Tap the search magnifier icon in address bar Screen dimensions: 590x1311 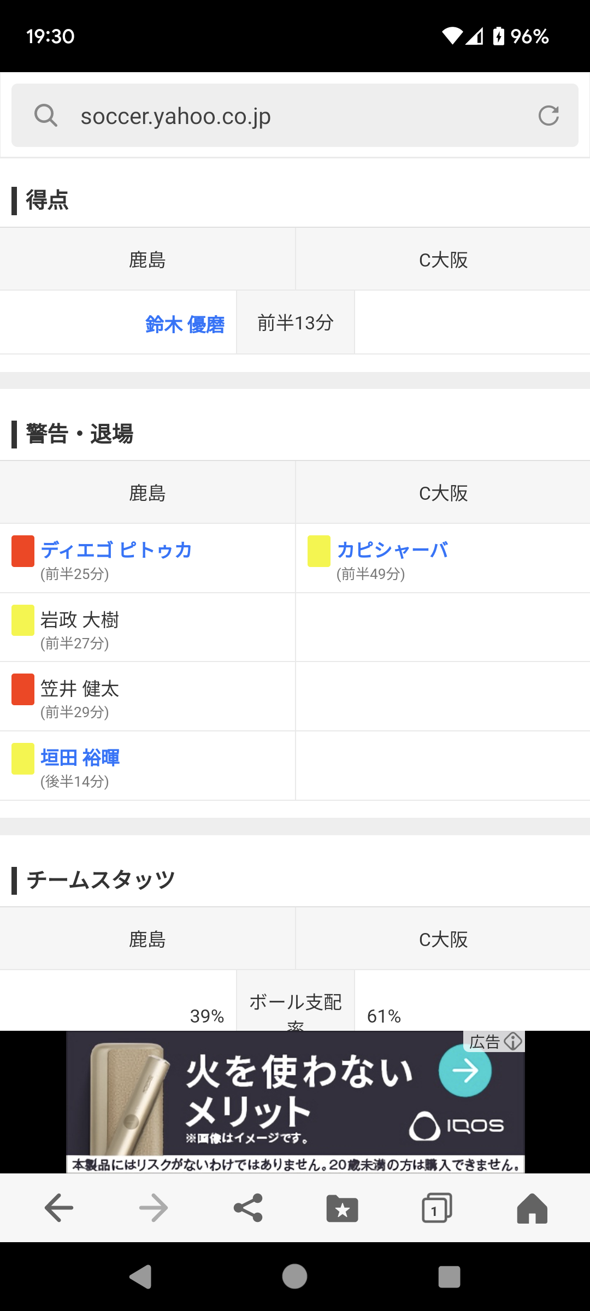coord(45,116)
